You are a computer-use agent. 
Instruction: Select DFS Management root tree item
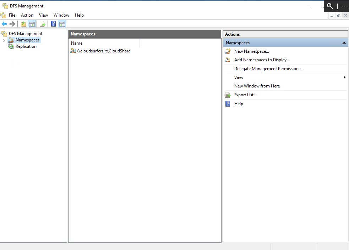25,34
